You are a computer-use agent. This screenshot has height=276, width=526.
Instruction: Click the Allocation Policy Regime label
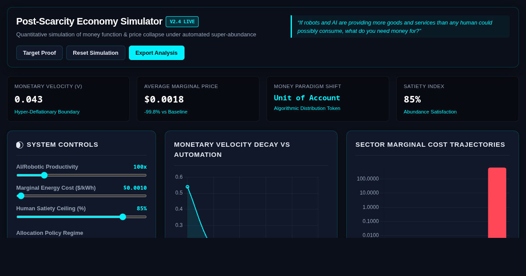tap(50, 233)
